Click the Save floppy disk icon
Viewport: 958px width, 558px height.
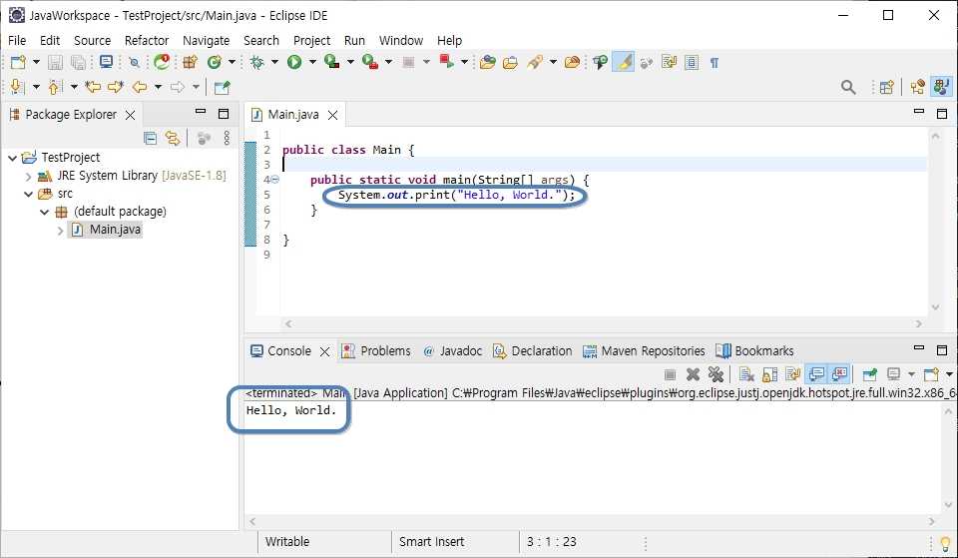click(x=55, y=62)
